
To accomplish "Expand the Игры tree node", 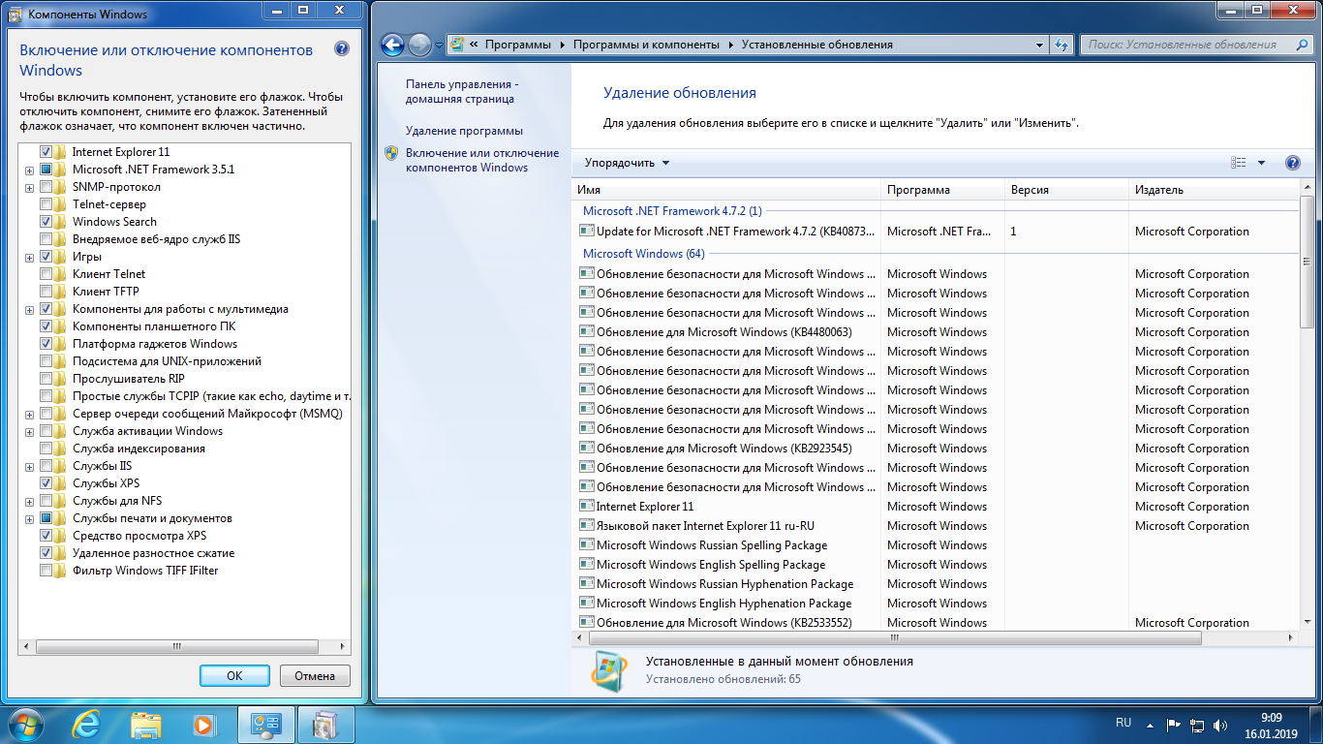I will point(30,258).
